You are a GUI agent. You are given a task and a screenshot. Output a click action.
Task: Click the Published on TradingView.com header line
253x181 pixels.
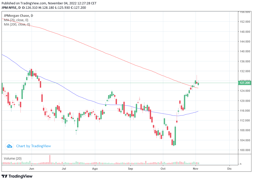point(49,3)
